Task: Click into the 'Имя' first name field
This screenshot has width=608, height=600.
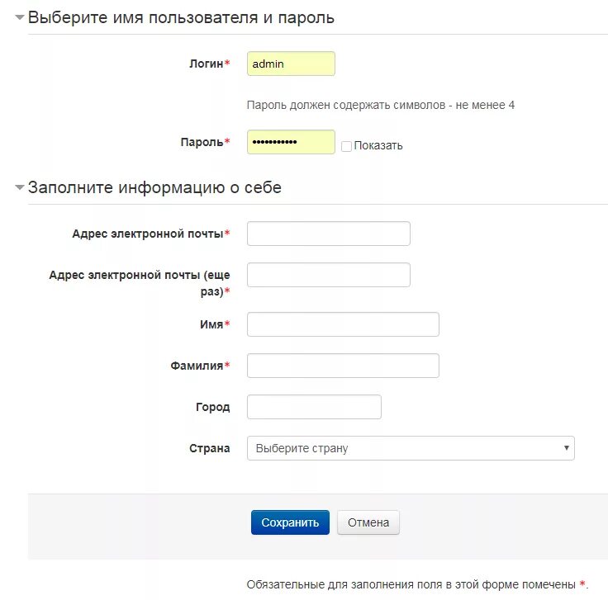Action: point(343,324)
